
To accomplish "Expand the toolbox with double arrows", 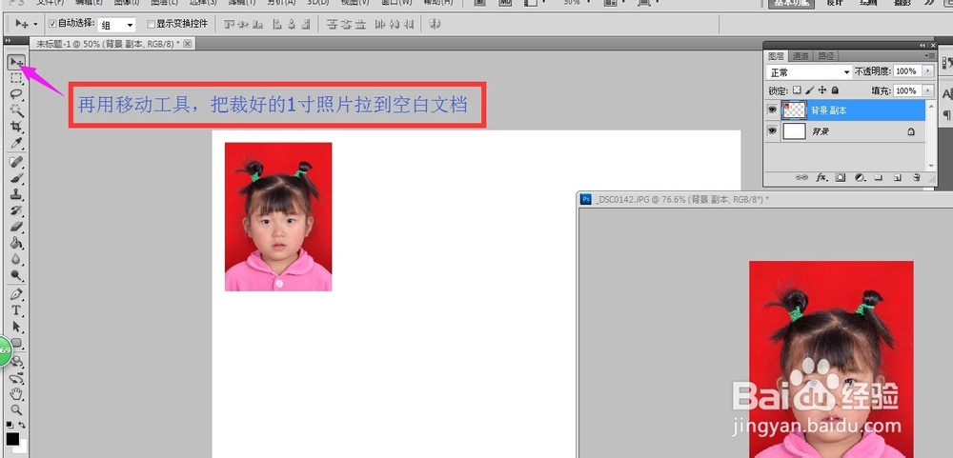I will click(8, 41).
